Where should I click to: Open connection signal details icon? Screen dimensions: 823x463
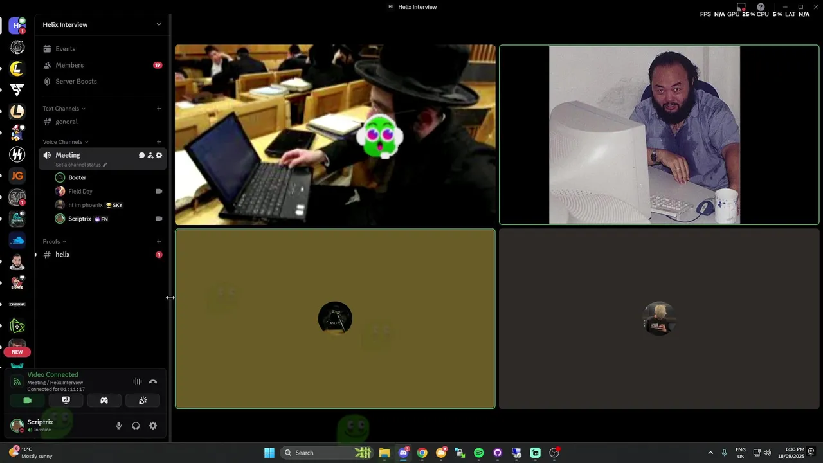[x=17, y=382]
